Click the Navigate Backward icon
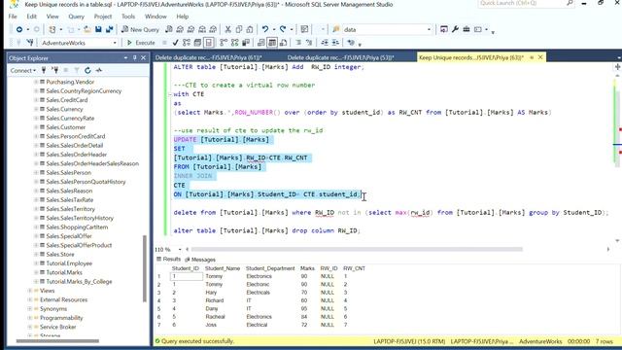 point(19,29)
